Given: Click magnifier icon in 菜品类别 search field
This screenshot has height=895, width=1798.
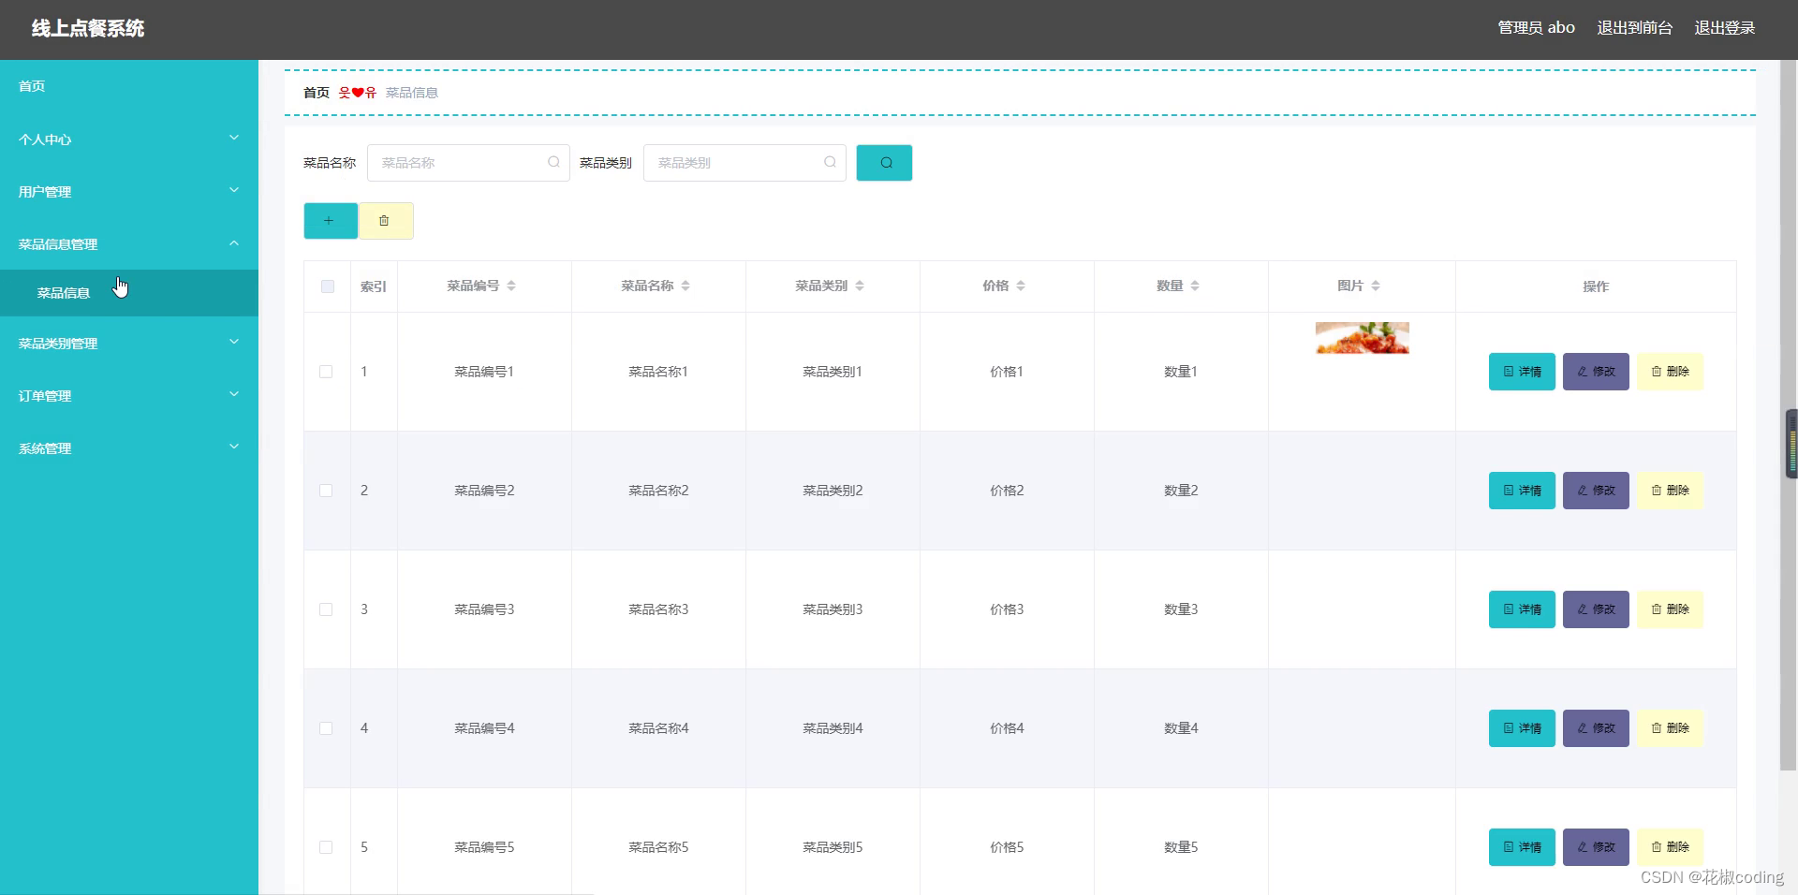Looking at the screenshot, I should tap(830, 162).
